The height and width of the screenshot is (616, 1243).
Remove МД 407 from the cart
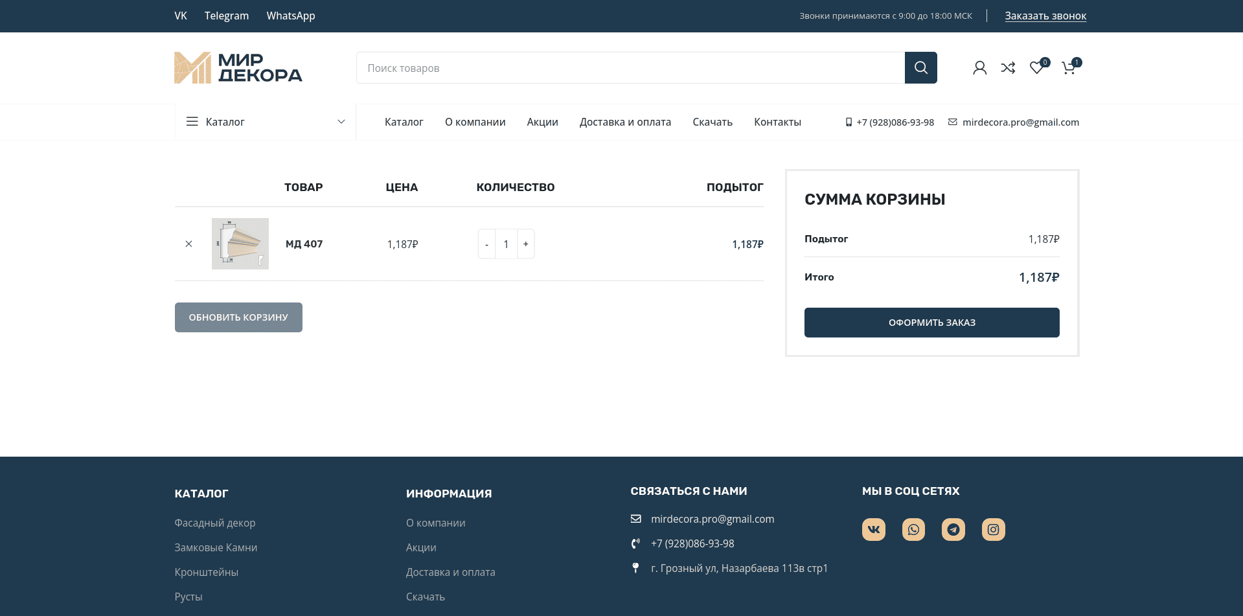(188, 244)
